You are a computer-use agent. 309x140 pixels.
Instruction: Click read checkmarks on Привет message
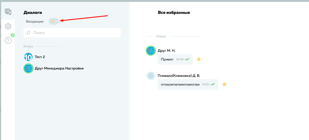click(x=187, y=59)
